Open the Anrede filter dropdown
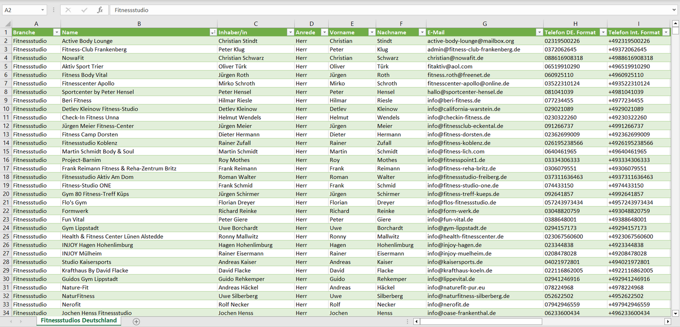This screenshot has height=327, width=680. click(324, 32)
